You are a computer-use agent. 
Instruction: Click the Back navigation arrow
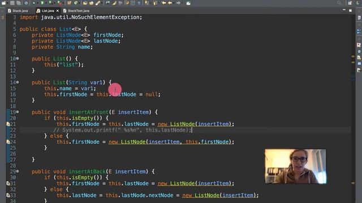pyautogui.click(x=170, y=3)
